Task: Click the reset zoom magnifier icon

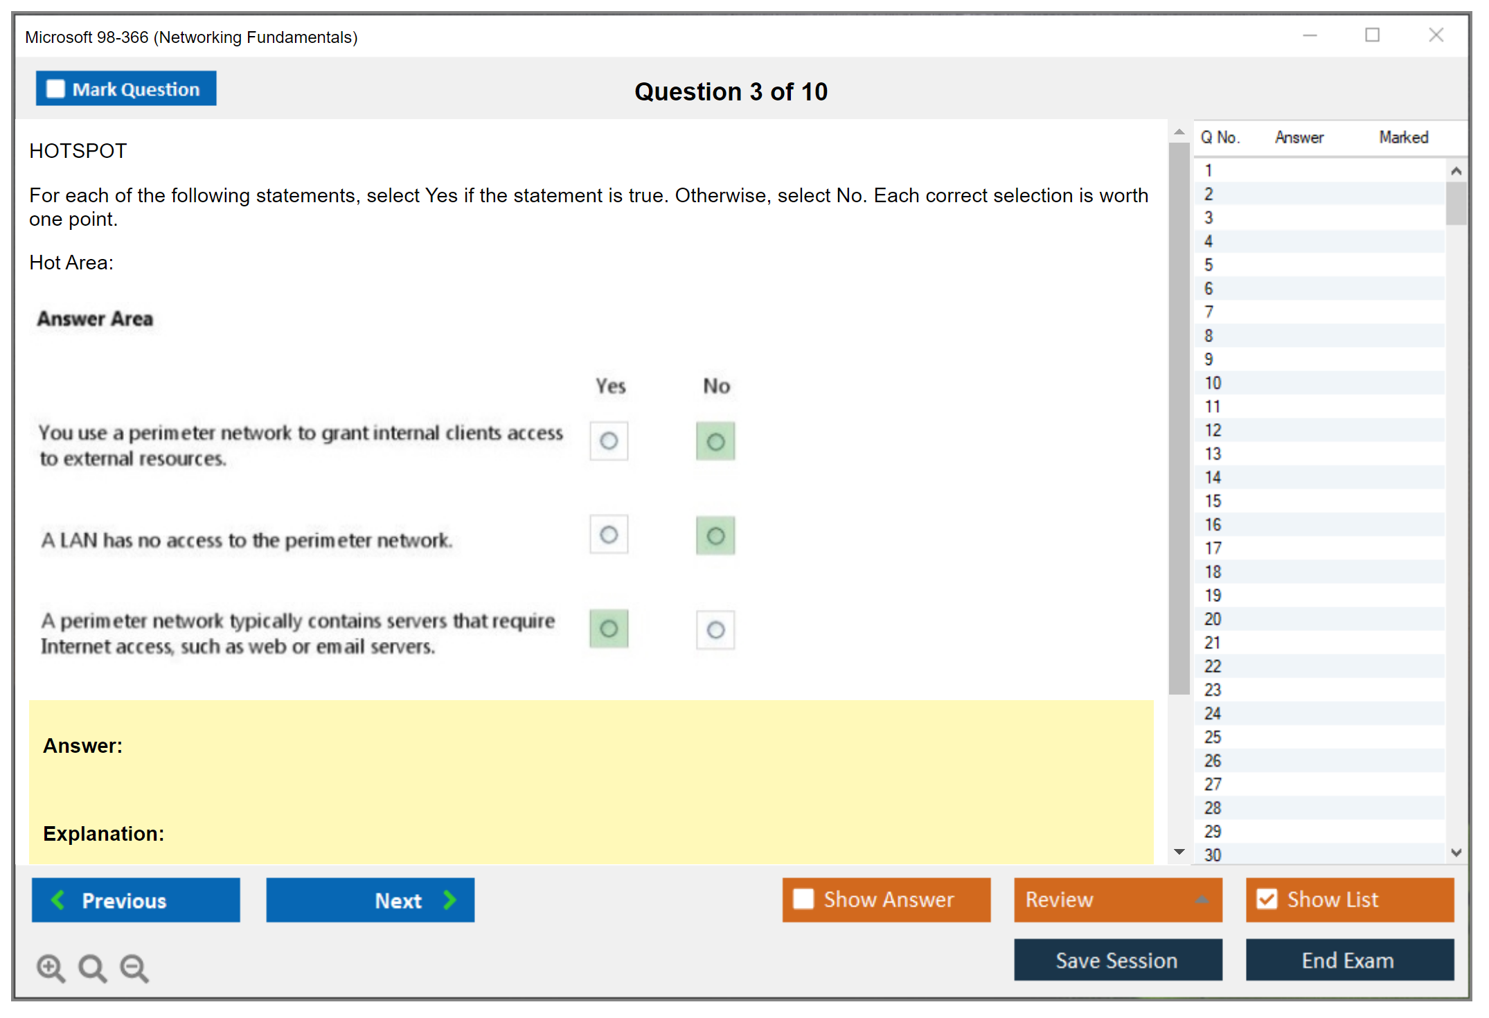Action: click(x=92, y=967)
